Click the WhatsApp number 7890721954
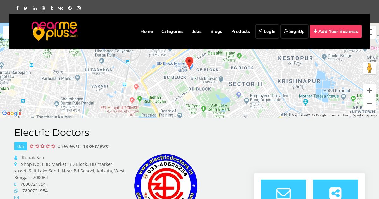Viewport: 379px width, 199px height. [35, 190]
